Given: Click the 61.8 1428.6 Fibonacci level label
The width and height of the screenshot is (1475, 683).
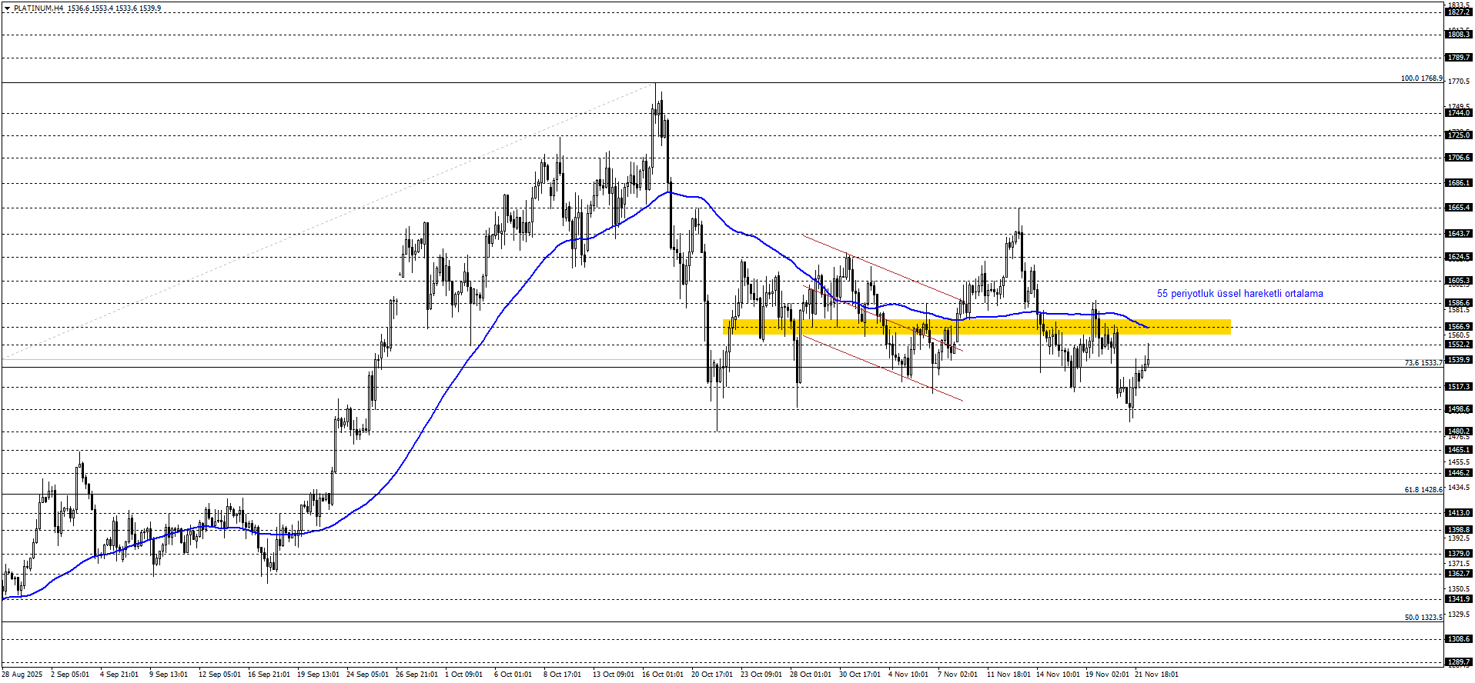Looking at the screenshot, I should [x=1423, y=490].
